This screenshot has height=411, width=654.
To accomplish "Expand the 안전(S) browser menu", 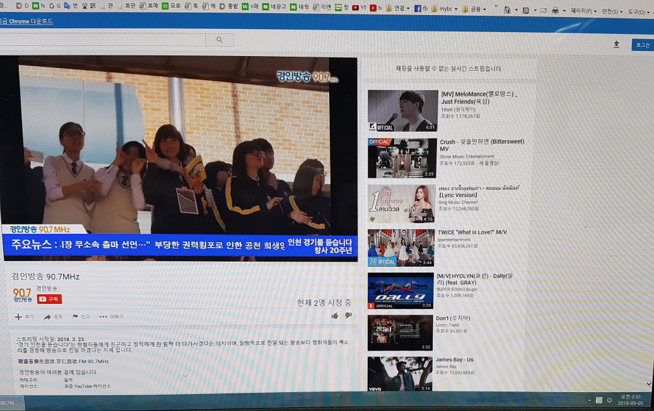I will coord(612,12).
